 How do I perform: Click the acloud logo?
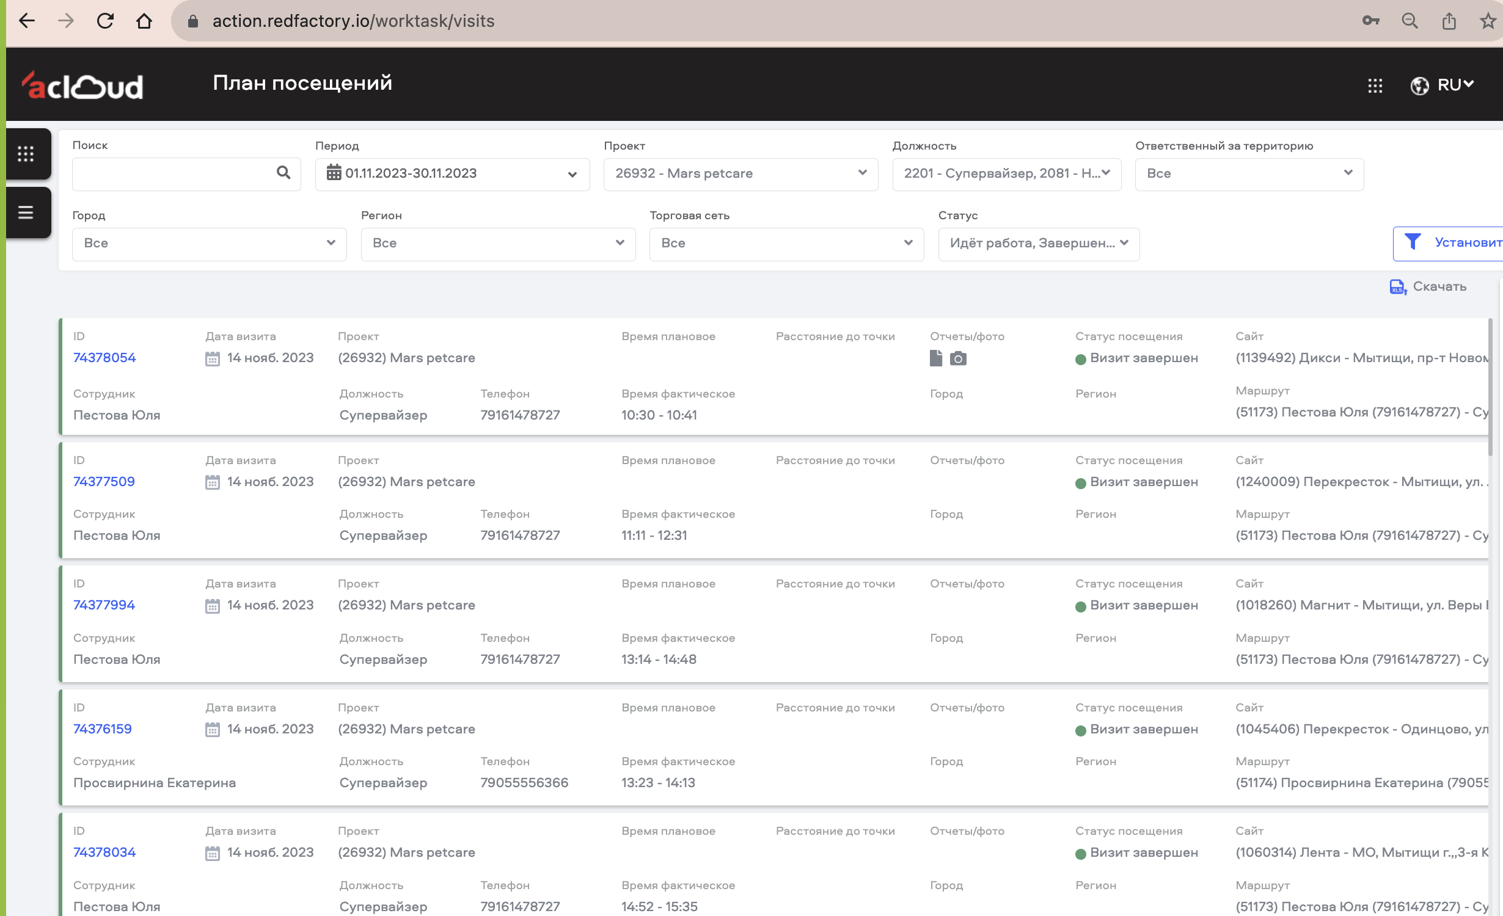[x=82, y=85]
